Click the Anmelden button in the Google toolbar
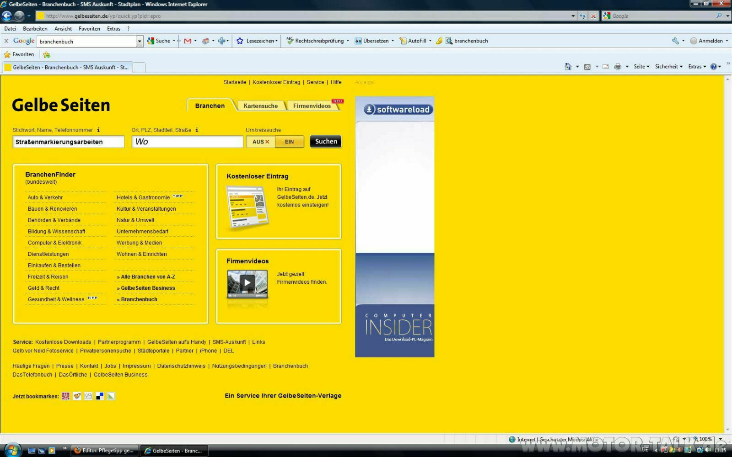This screenshot has height=457, width=732. tap(708, 41)
